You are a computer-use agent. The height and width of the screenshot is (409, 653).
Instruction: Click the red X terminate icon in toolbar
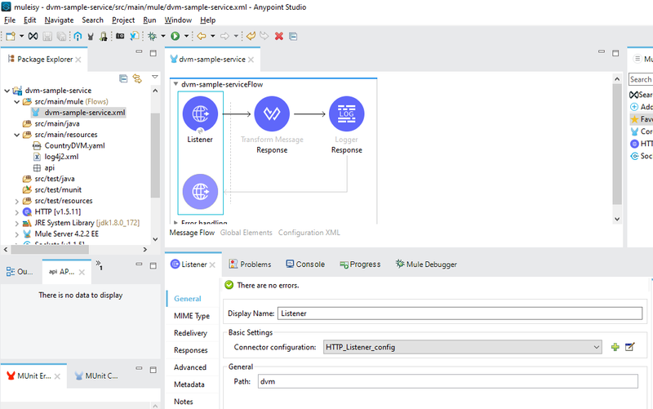[x=279, y=36]
